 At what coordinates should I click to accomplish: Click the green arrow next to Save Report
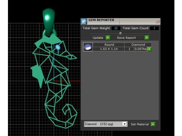pos(147,37)
